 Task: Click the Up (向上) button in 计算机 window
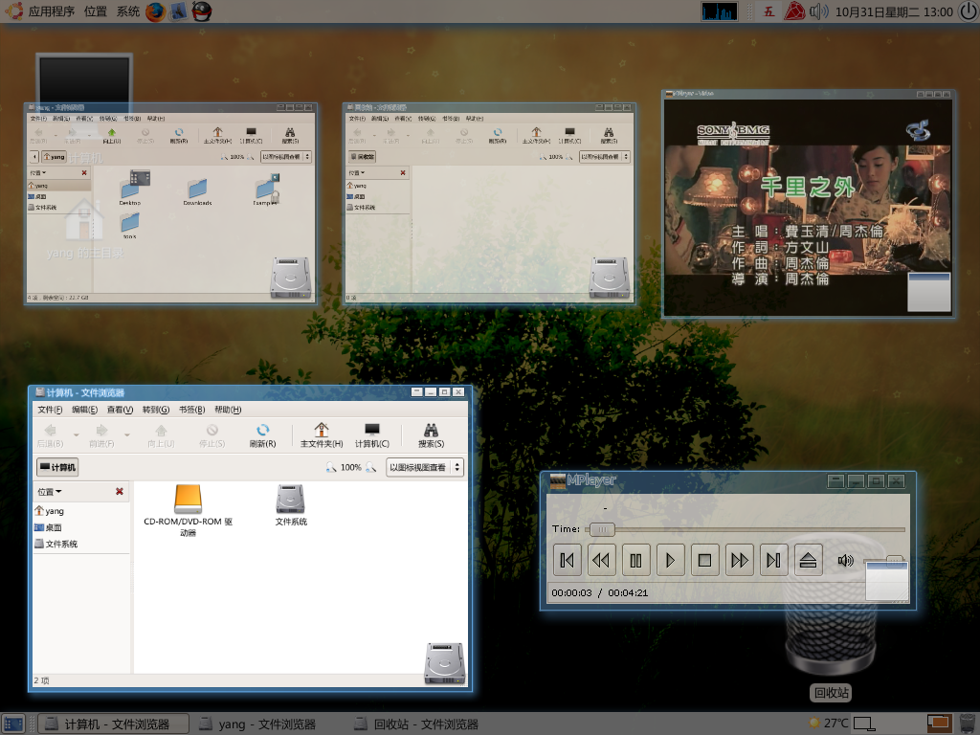(161, 435)
